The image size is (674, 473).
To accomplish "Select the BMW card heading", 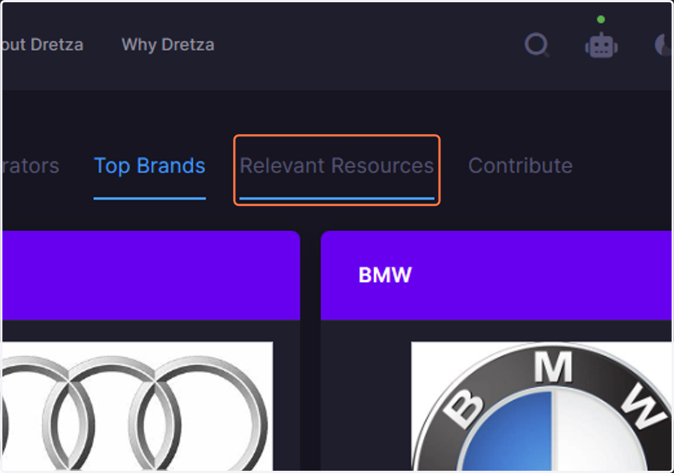I will click(x=385, y=275).
